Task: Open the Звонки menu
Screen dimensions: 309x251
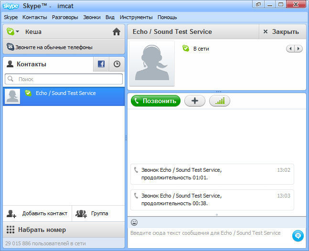Action: coord(92,17)
